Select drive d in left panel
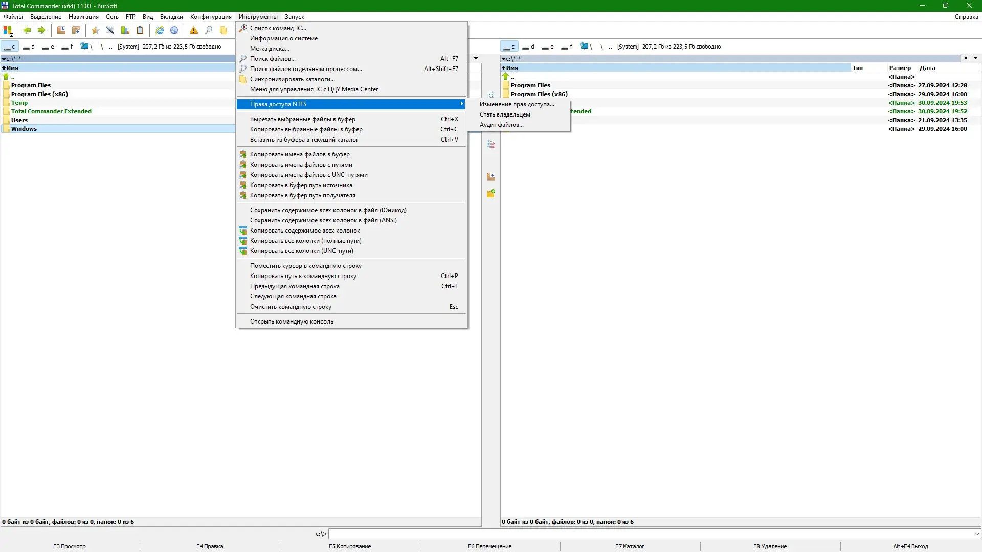 tap(29, 47)
